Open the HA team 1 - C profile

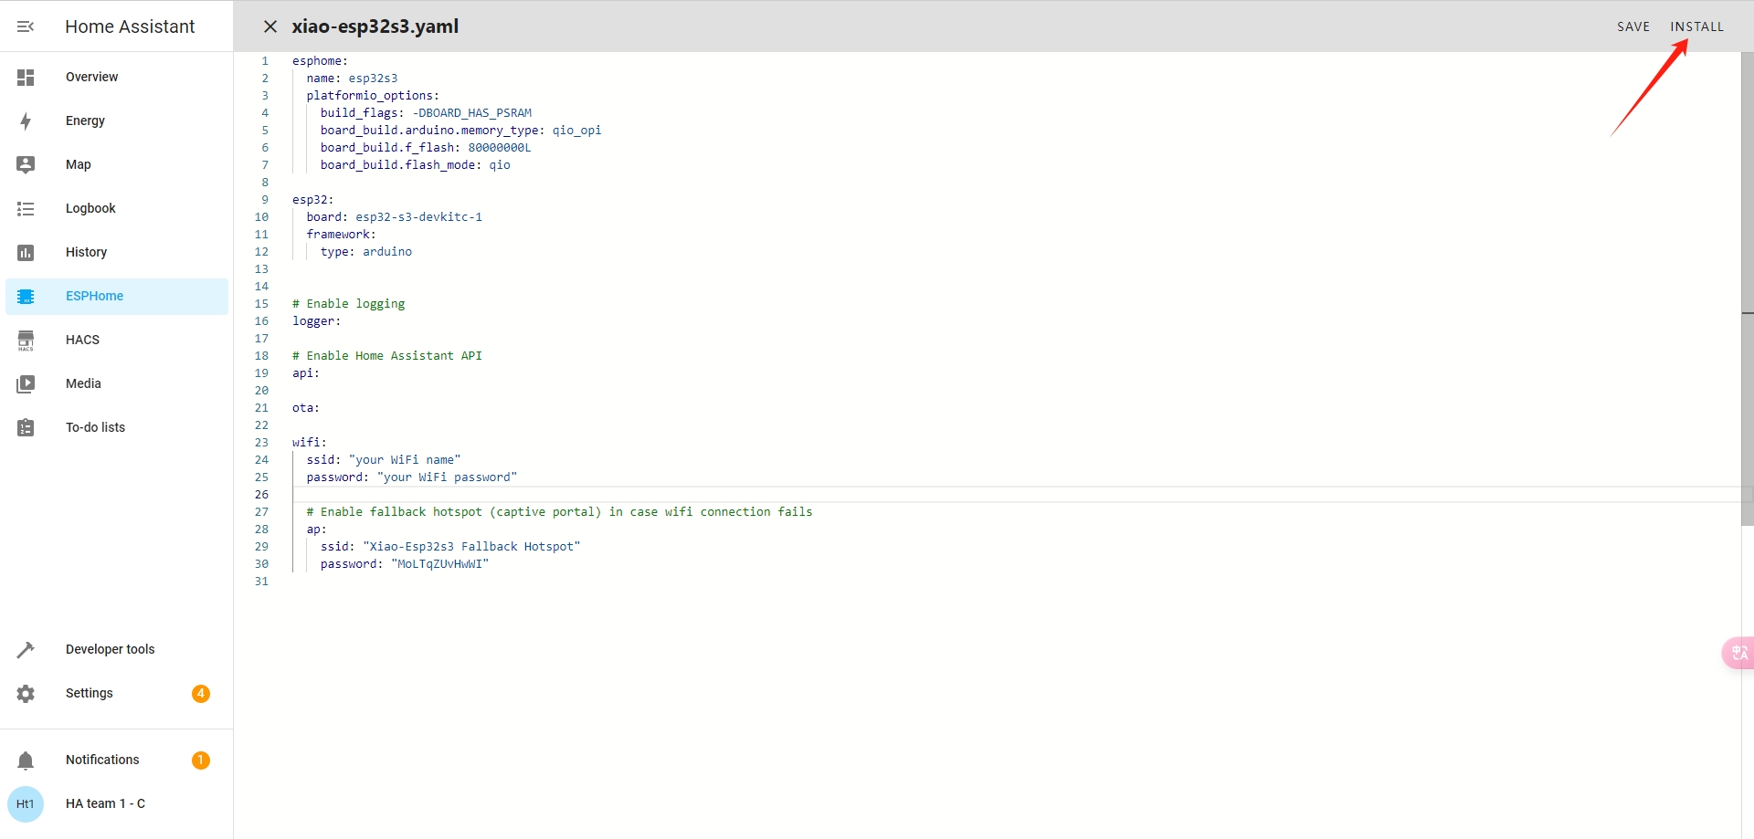(x=117, y=804)
